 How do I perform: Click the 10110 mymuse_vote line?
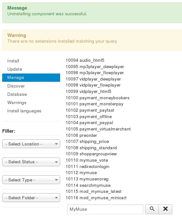(87, 160)
